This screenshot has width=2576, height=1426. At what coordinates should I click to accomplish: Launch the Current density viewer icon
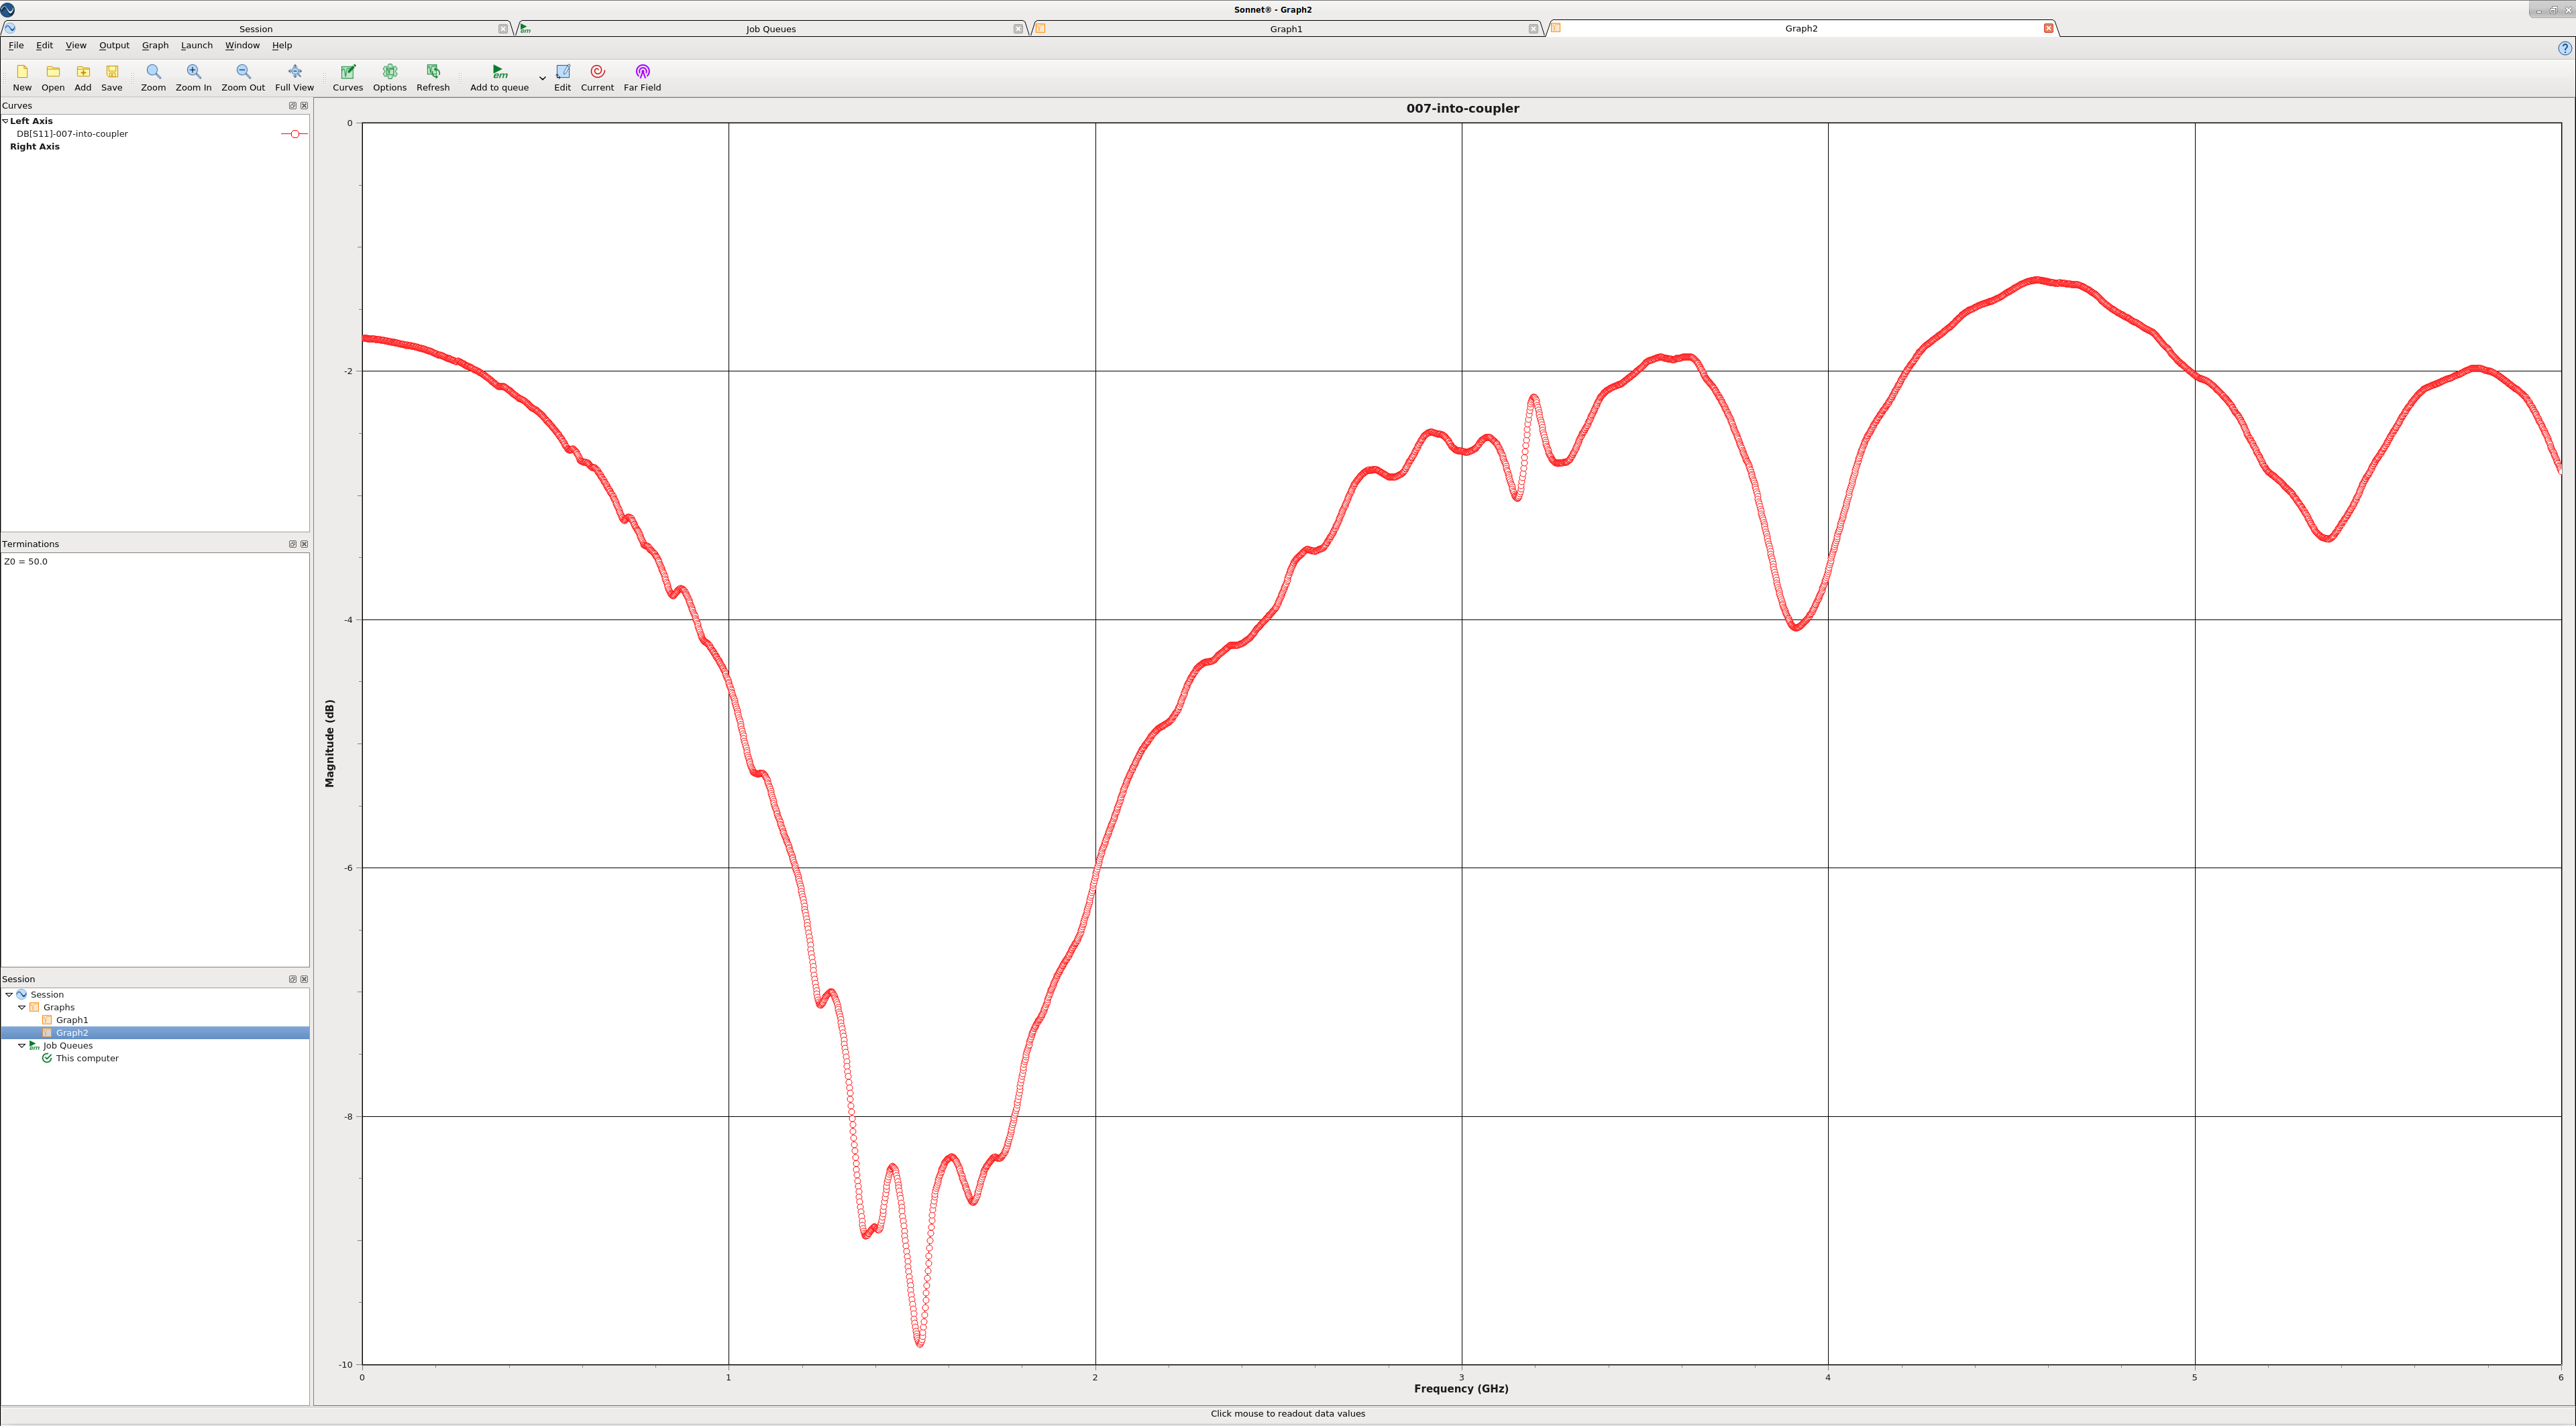(x=597, y=72)
